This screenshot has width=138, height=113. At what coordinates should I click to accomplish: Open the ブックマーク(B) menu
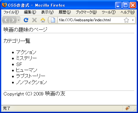(86, 12)
